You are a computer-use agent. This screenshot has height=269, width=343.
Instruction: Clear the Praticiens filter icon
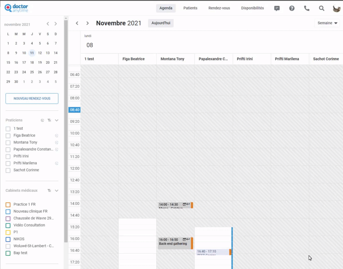(49, 120)
